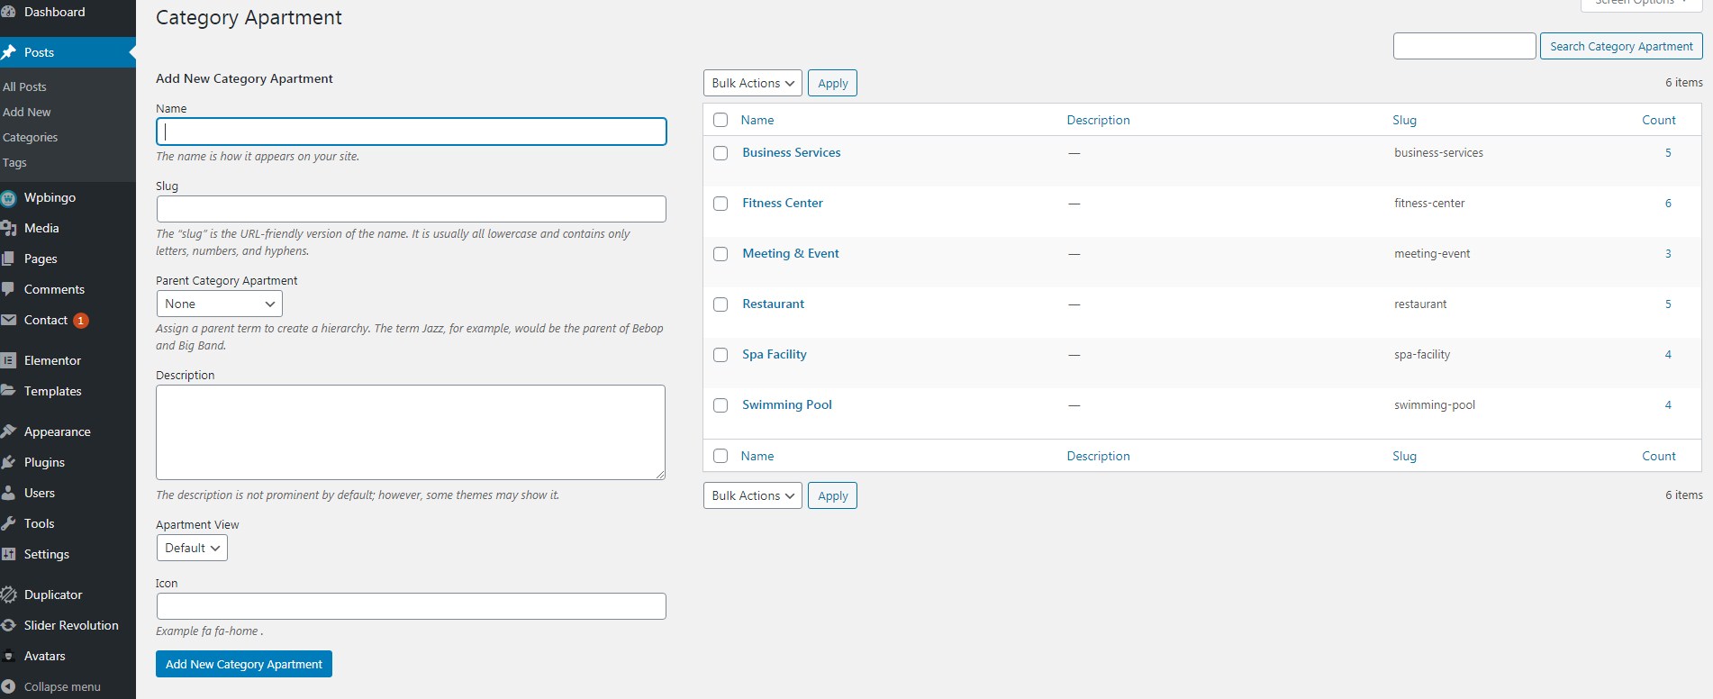Sort by Description column header

[1098, 120]
